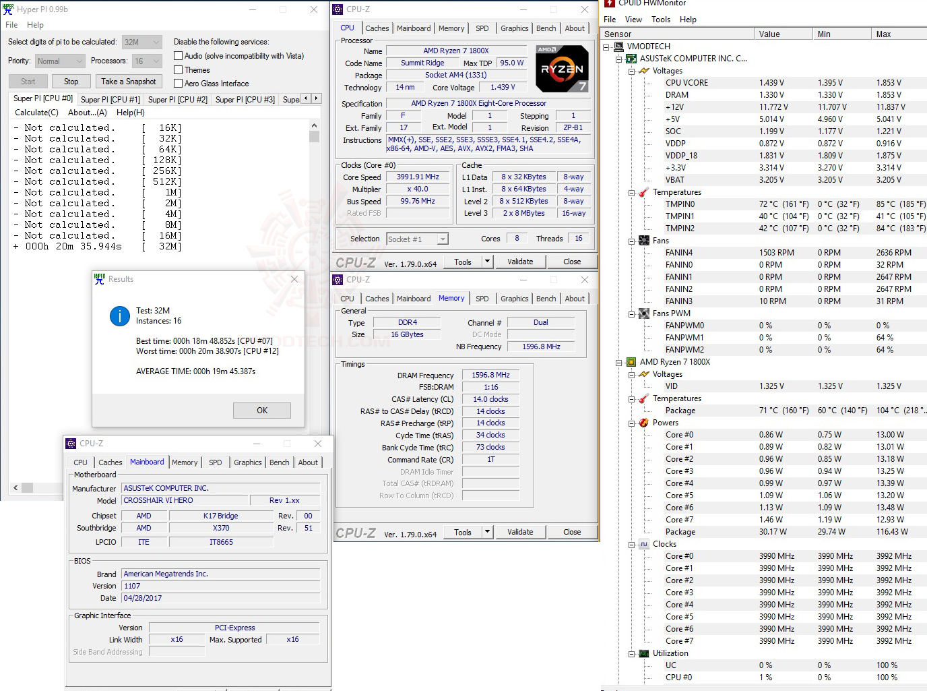Collapse the Utilization group in HWMonitor

[631, 653]
